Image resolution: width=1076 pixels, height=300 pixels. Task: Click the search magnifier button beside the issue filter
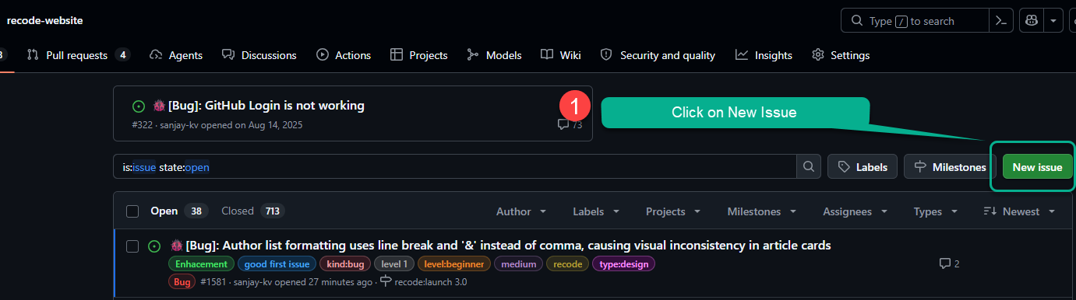click(x=809, y=166)
